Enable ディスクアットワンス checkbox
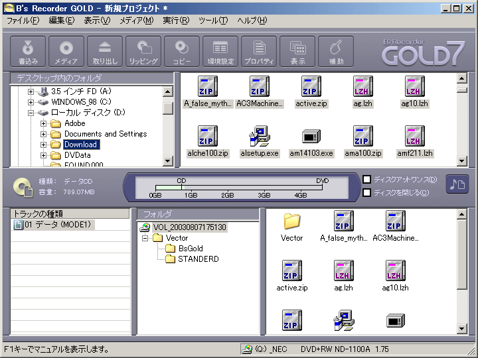The image size is (478, 358). 366,179
